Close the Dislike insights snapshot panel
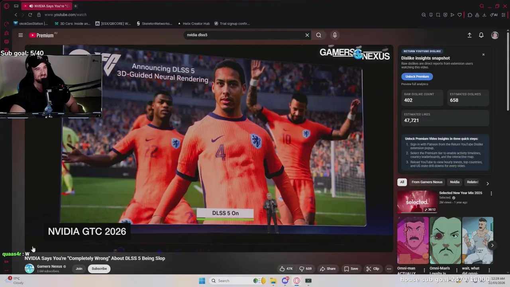This screenshot has height=287, width=510. [483, 55]
